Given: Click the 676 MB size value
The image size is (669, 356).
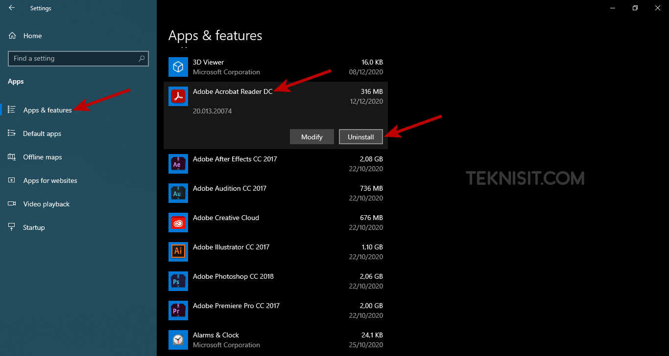Looking at the screenshot, I should coord(371,218).
